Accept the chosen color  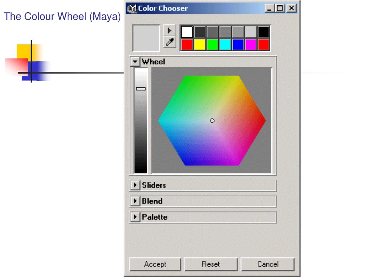pyautogui.click(x=155, y=264)
